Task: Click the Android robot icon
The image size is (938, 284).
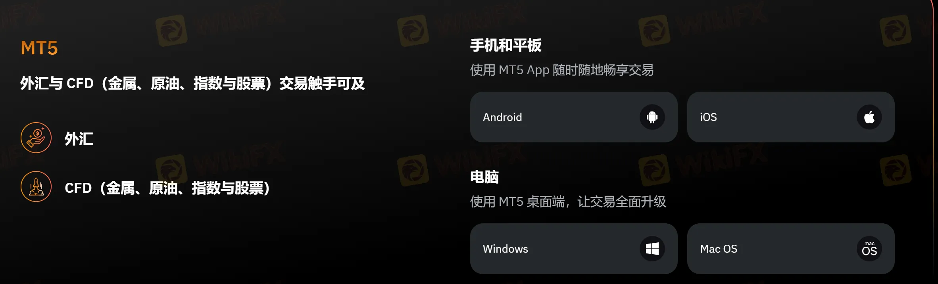Action: tap(652, 117)
